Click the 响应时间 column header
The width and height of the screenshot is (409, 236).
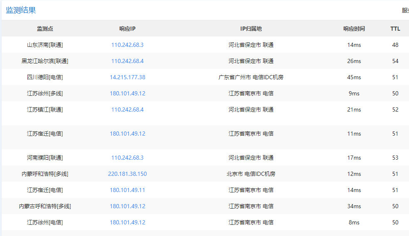[x=354, y=29]
